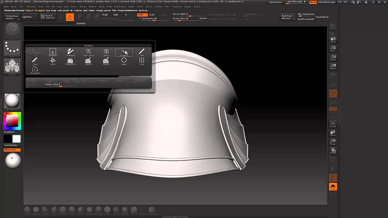Viewport: 388px width, 218px height.
Task: Click the Rotate icon in right shelf
Action: click(x=333, y=151)
